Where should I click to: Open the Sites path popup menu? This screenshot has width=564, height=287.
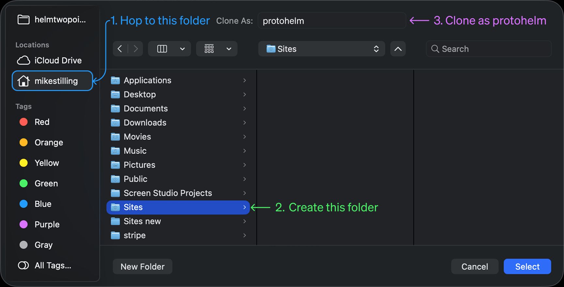tap(321, 49)
